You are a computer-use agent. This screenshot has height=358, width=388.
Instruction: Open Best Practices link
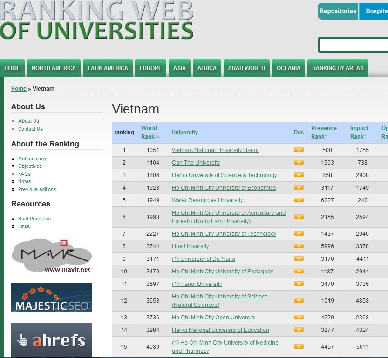34,219
